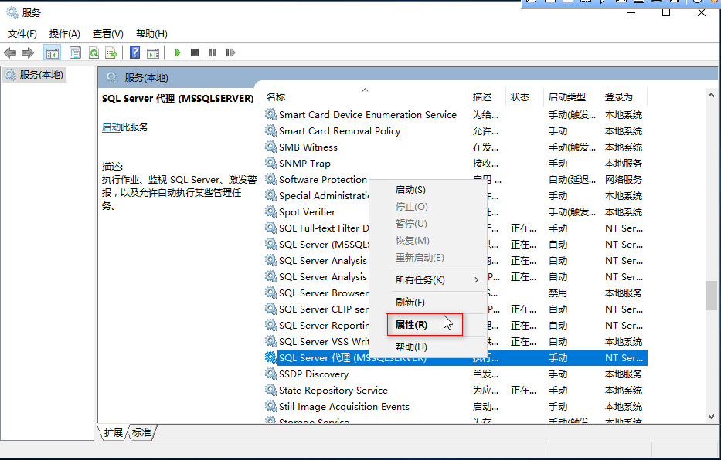Screen dimensions: 721x460
Task: Select the Spot Verifier service
Action: point(307,211)
